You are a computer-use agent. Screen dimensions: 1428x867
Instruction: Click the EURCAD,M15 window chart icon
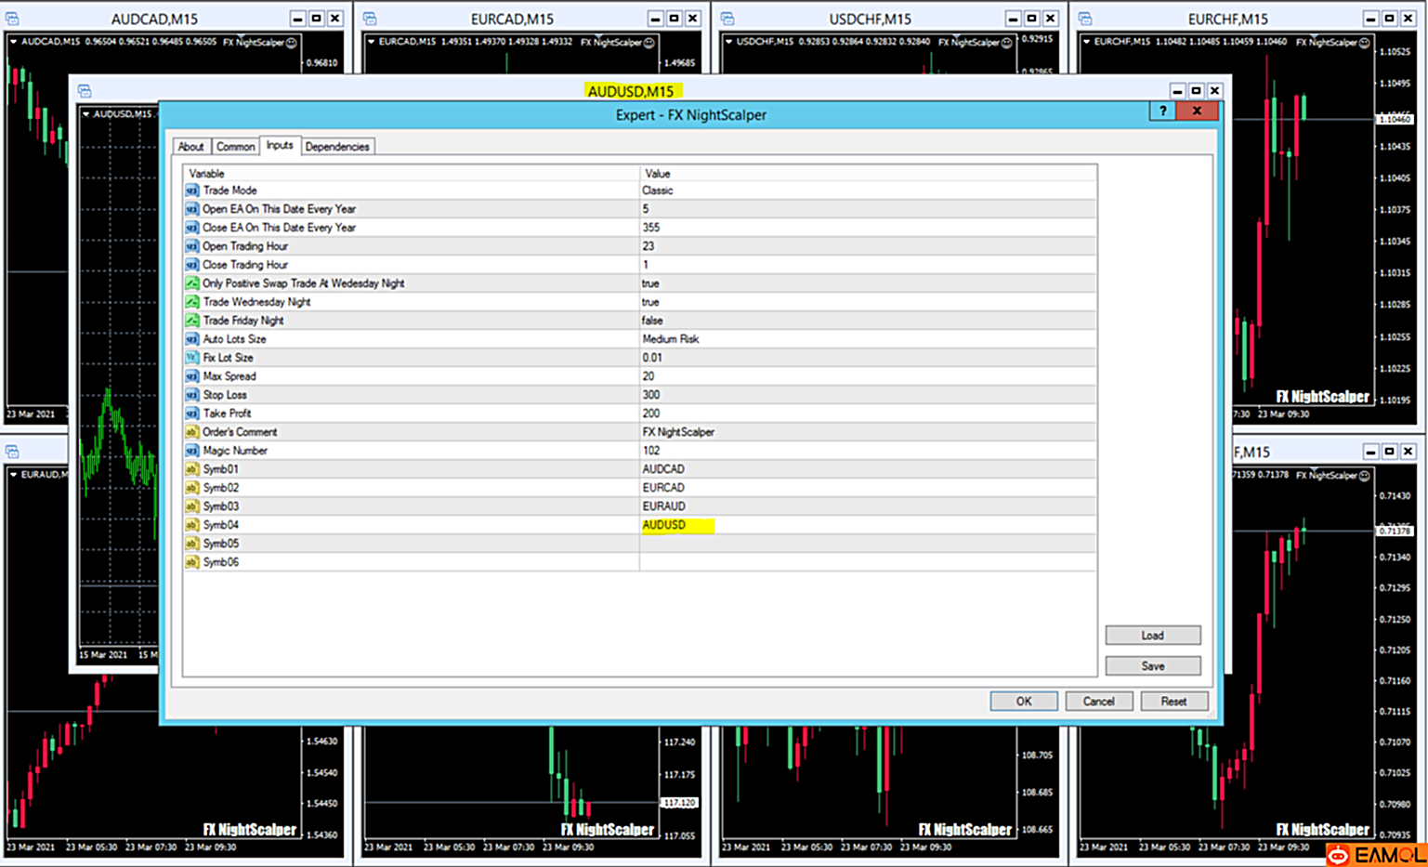370,19
